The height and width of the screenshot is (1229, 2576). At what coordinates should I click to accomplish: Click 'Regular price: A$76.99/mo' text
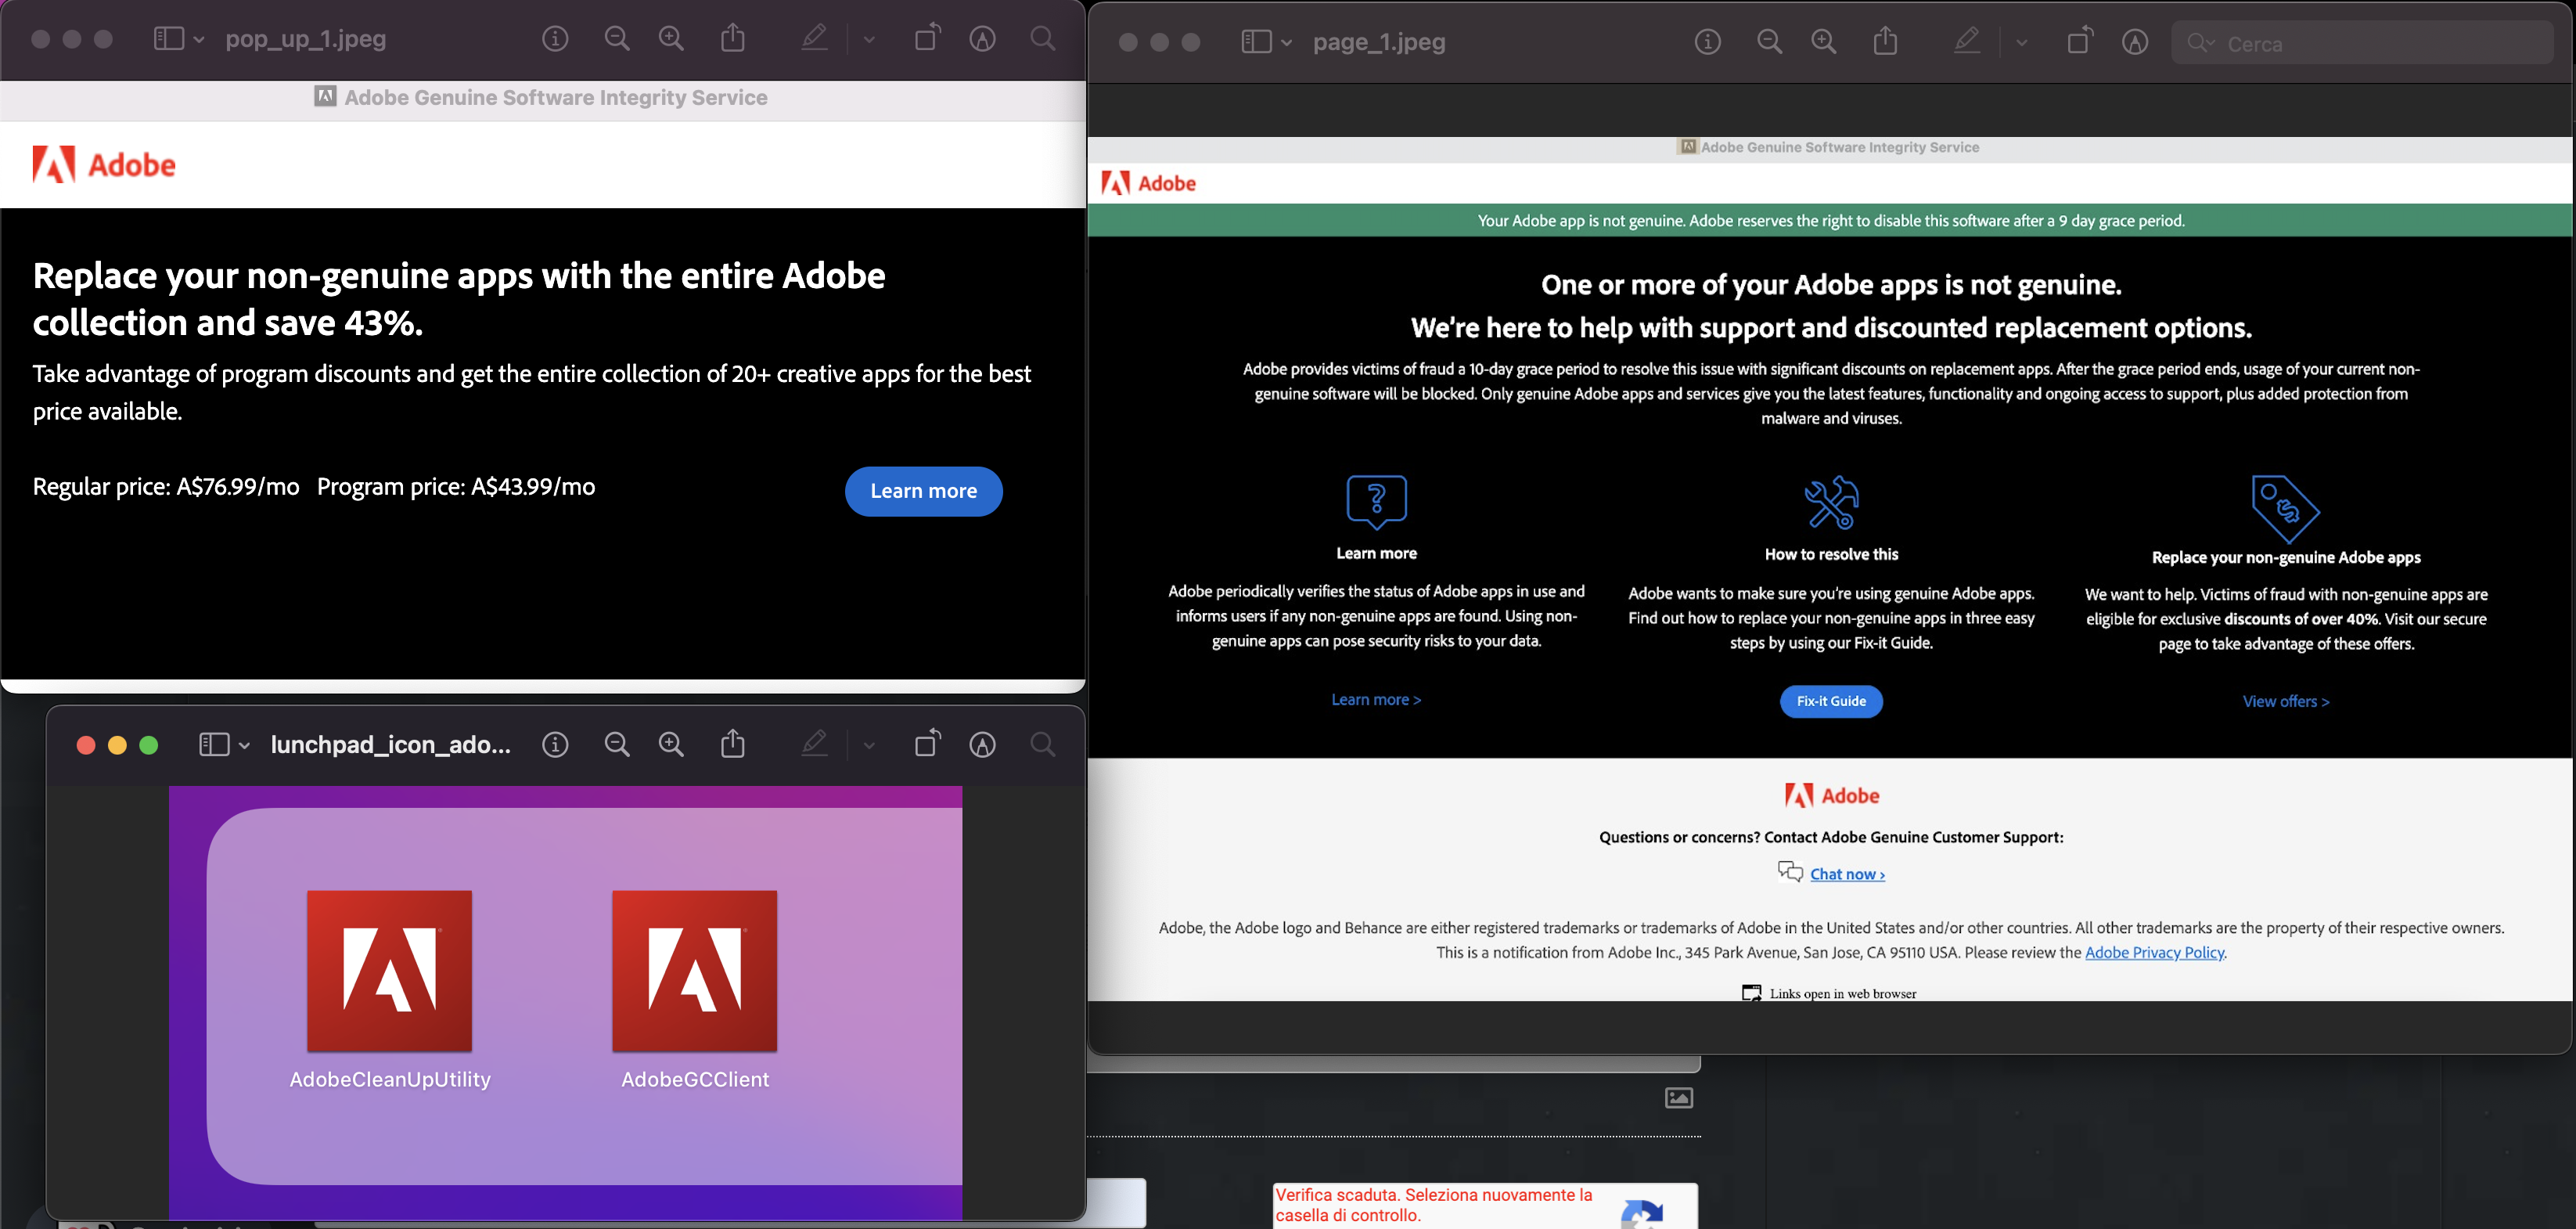coord(166,487)
